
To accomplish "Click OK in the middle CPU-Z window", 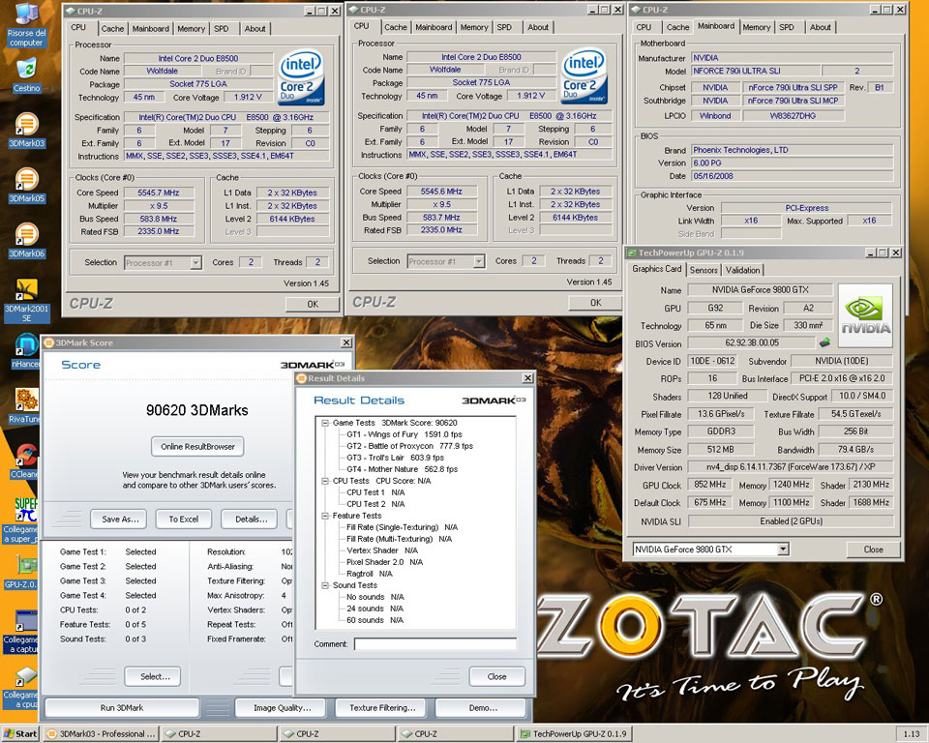I will [x=596, y=303].
